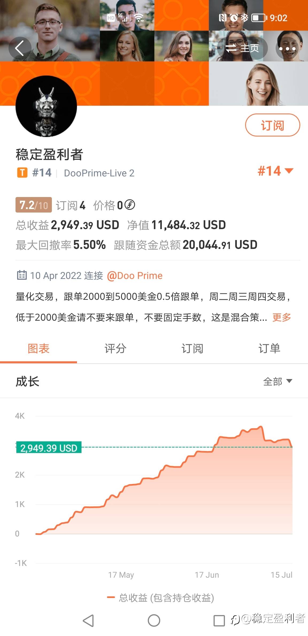Screen dimensions: 308x636
Task: Switch to the 评分 tab
Action: [115, 349]
